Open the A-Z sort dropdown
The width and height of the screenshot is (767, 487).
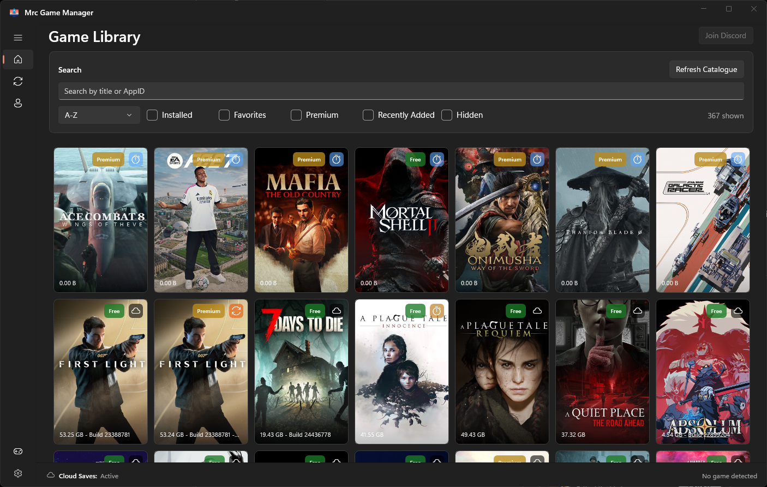tap(99, 115)
